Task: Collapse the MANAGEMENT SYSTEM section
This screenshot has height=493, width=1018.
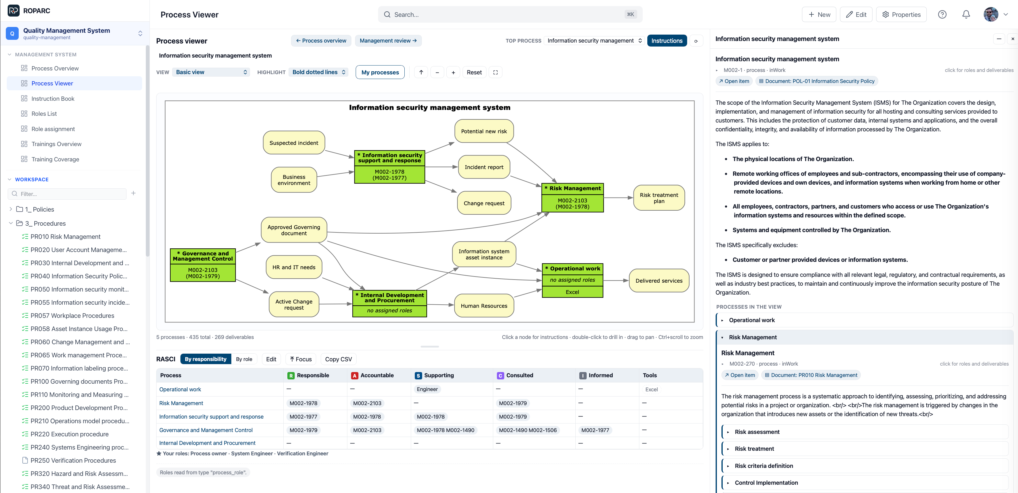Action: [x=9, y=55]
